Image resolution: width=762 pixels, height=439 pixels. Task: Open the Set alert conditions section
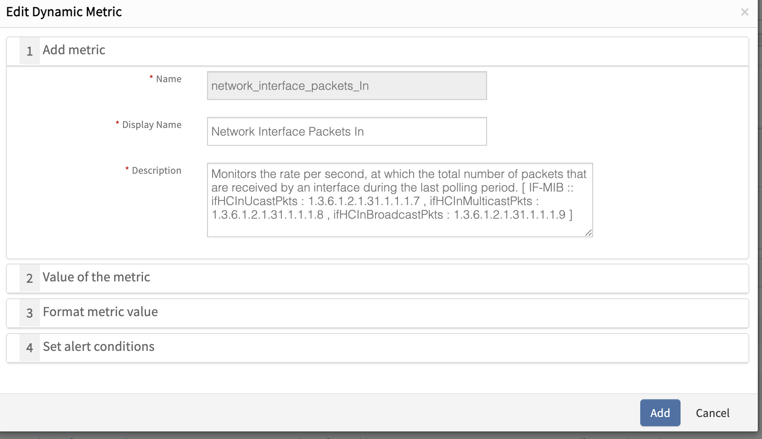[98, 347]
